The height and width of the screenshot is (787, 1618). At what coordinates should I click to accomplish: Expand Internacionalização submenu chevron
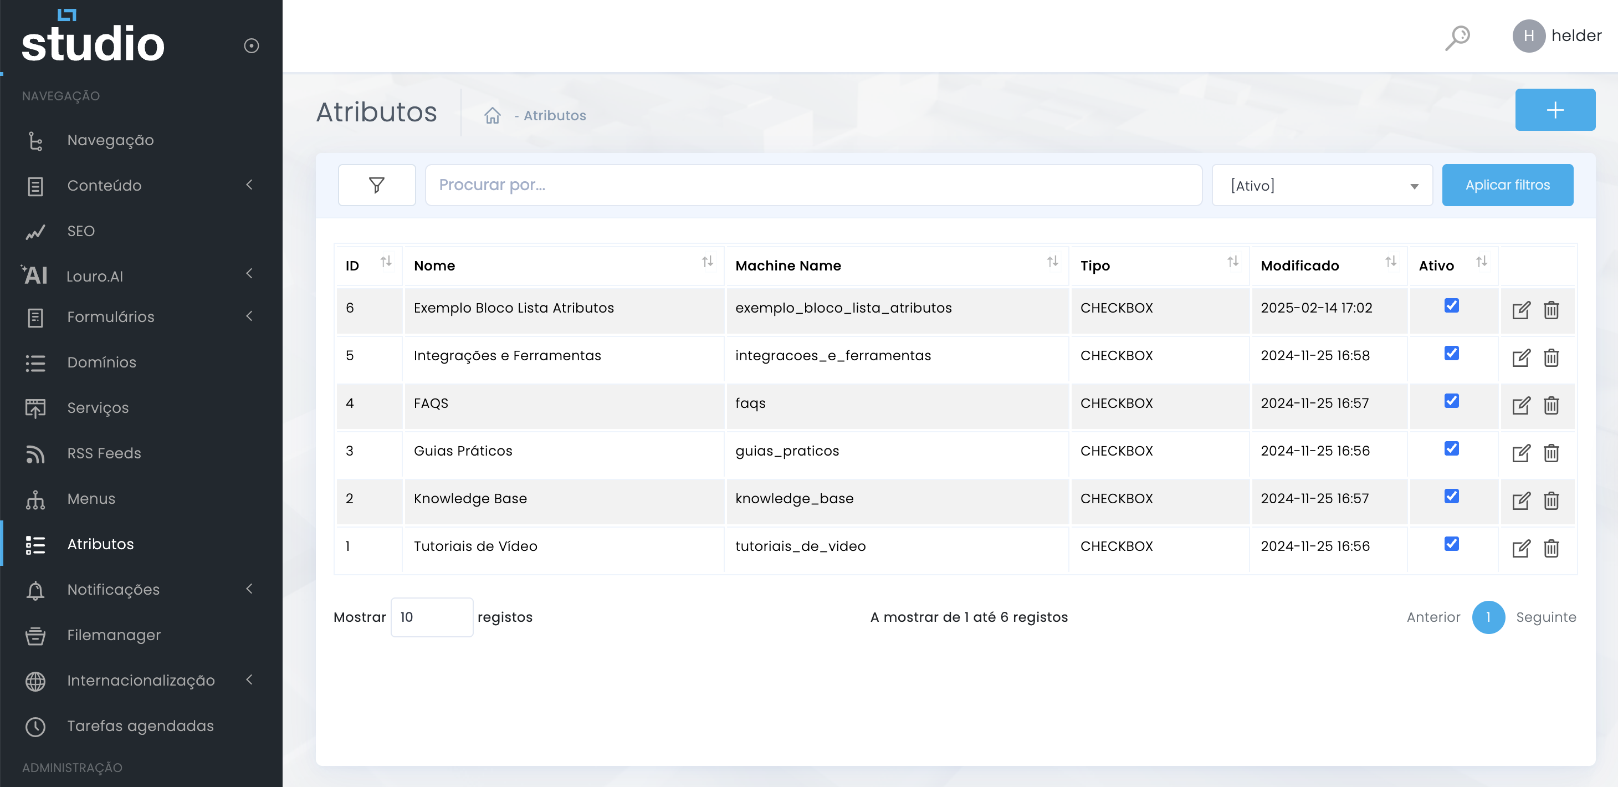click(x=249, y=679)
